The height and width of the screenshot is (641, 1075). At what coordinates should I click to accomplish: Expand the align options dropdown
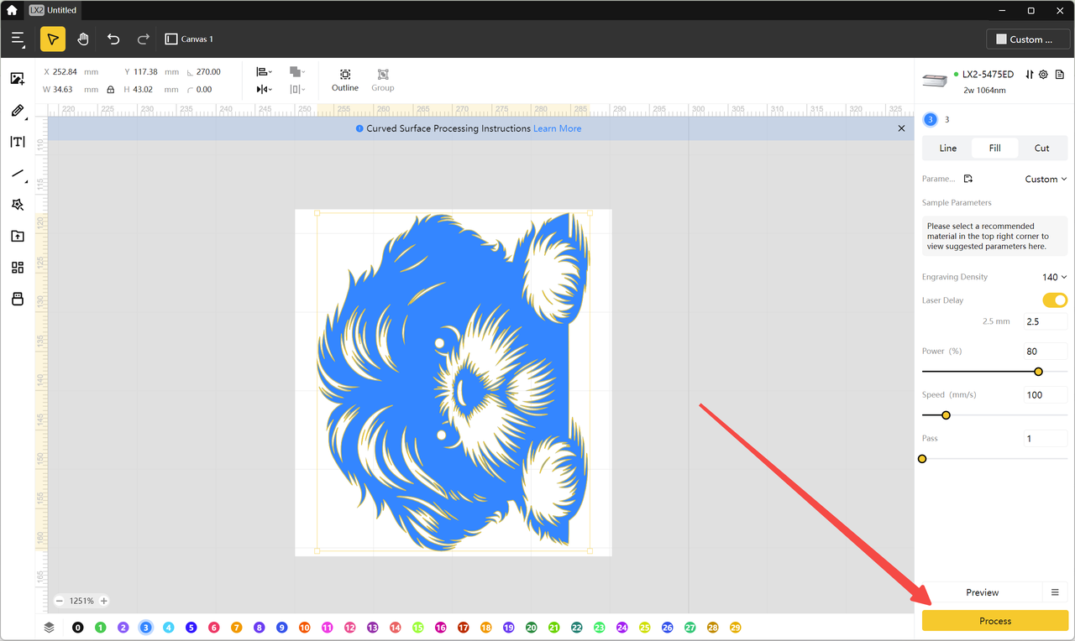click(264, 72)
